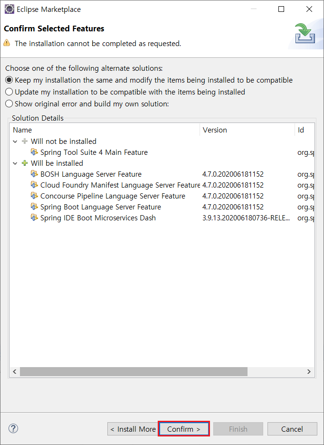This screenshot has width=324, height=445.
Task: Click version 3.9.13.202006180736-RELE... cell
Action: [x=246, y=218]
